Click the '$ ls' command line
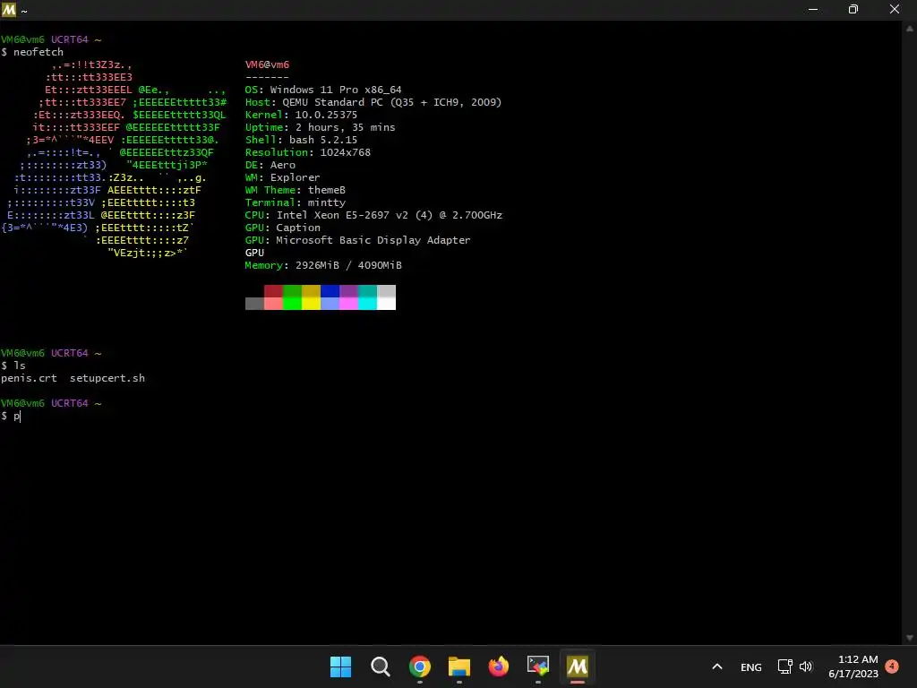This screenshot has width=917, height=688. pyautogui.click(x=13, y=365)
